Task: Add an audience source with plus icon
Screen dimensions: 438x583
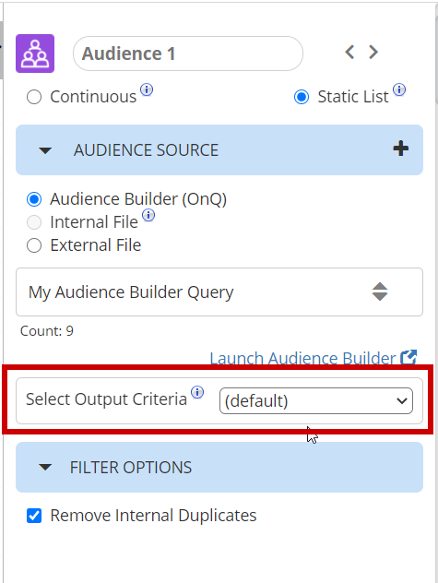Action: (x=401, y=149)
